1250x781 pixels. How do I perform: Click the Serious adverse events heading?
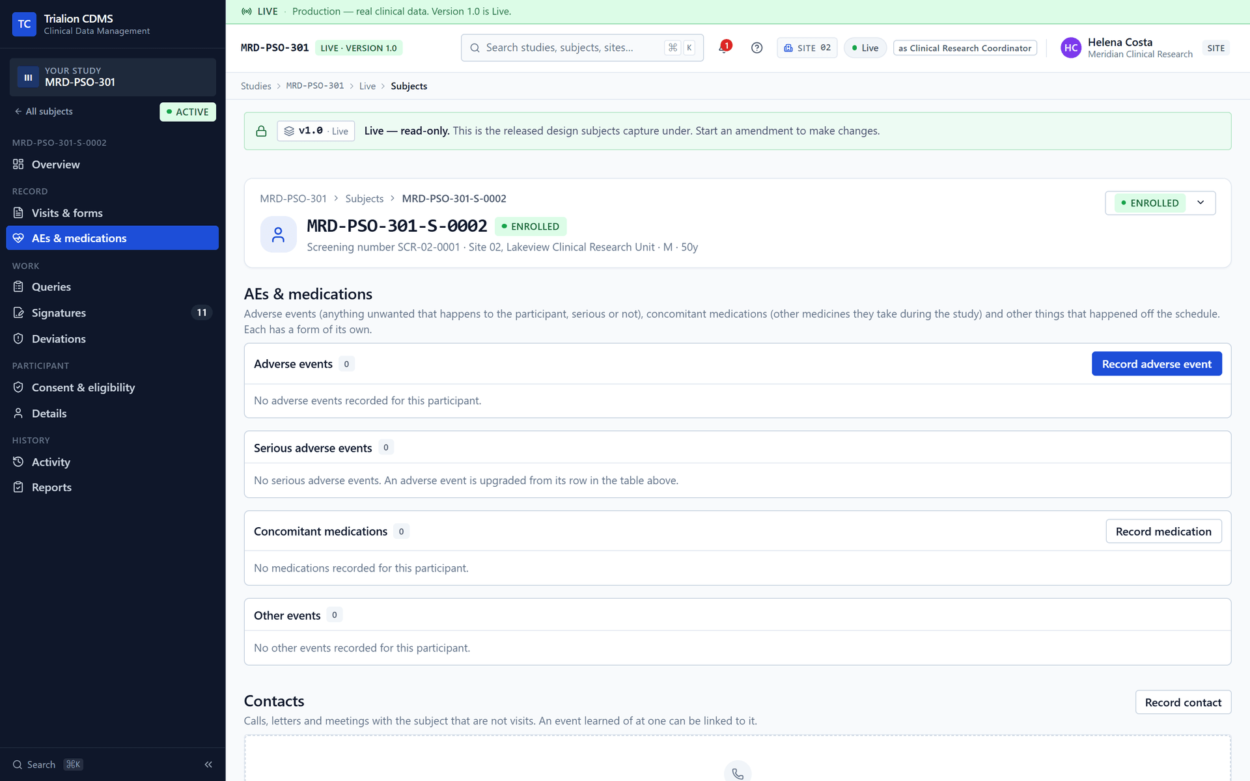[312, 448]
